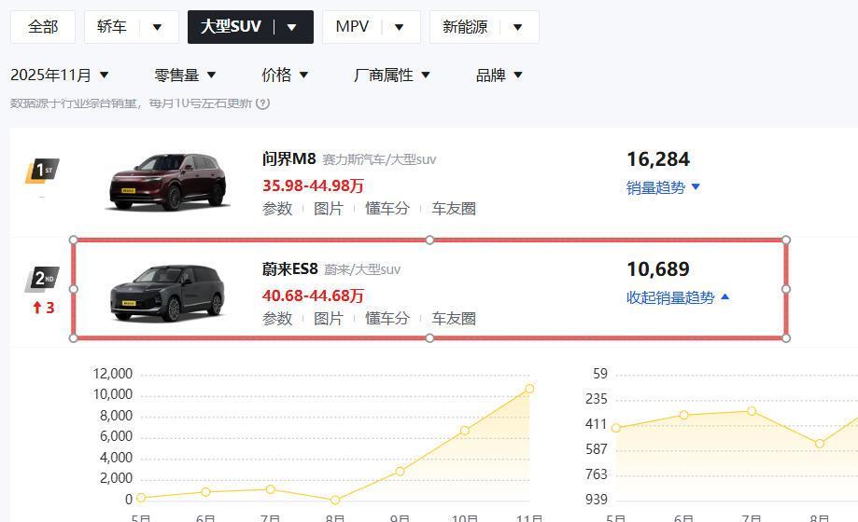Expand the 品牌 filter dropdown
858x522 pixels.
[x=499, y=75]
